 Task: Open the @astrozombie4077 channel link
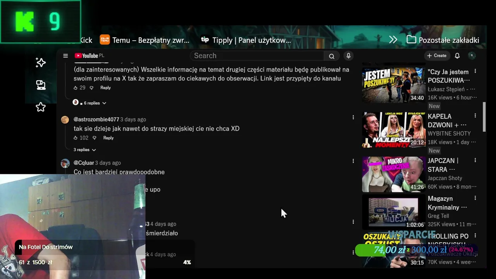point(96,119)
